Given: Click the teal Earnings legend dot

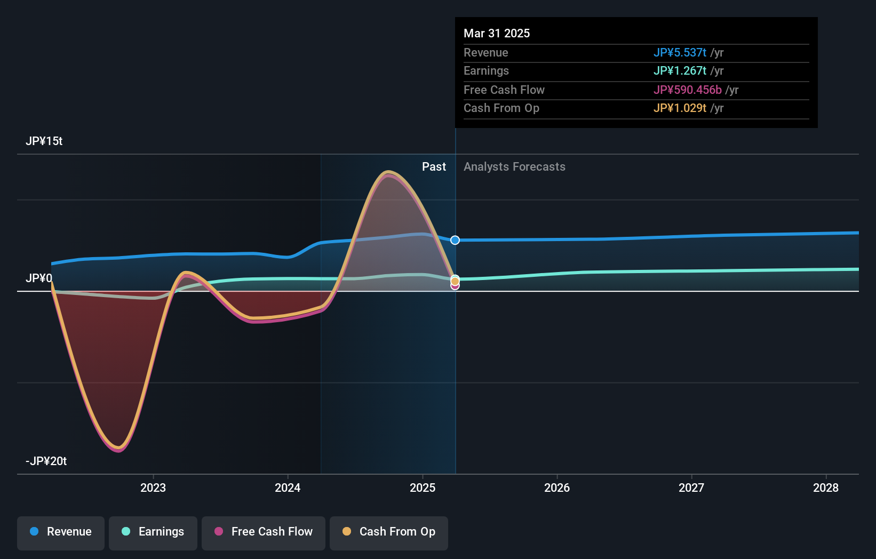Looking at the screenshot, I should coord(126,531).
